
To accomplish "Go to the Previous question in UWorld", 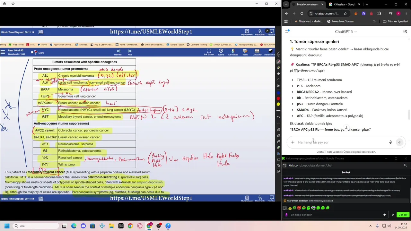I will [x=118, y=52].
